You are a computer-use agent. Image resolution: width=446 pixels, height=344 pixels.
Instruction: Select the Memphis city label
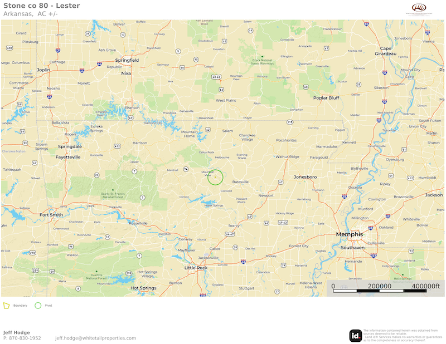coord(350,234)
